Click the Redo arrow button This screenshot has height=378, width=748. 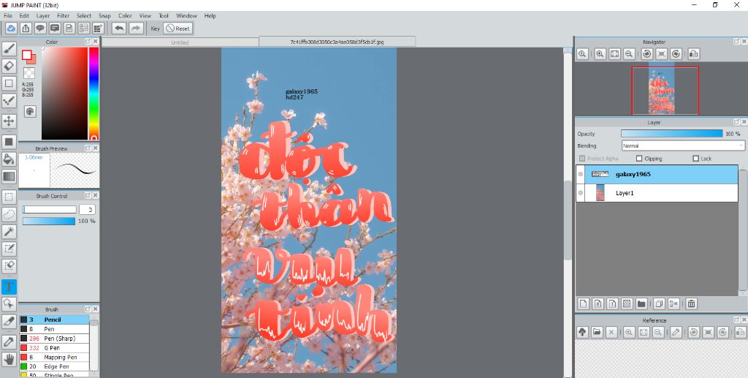point(136,29)
